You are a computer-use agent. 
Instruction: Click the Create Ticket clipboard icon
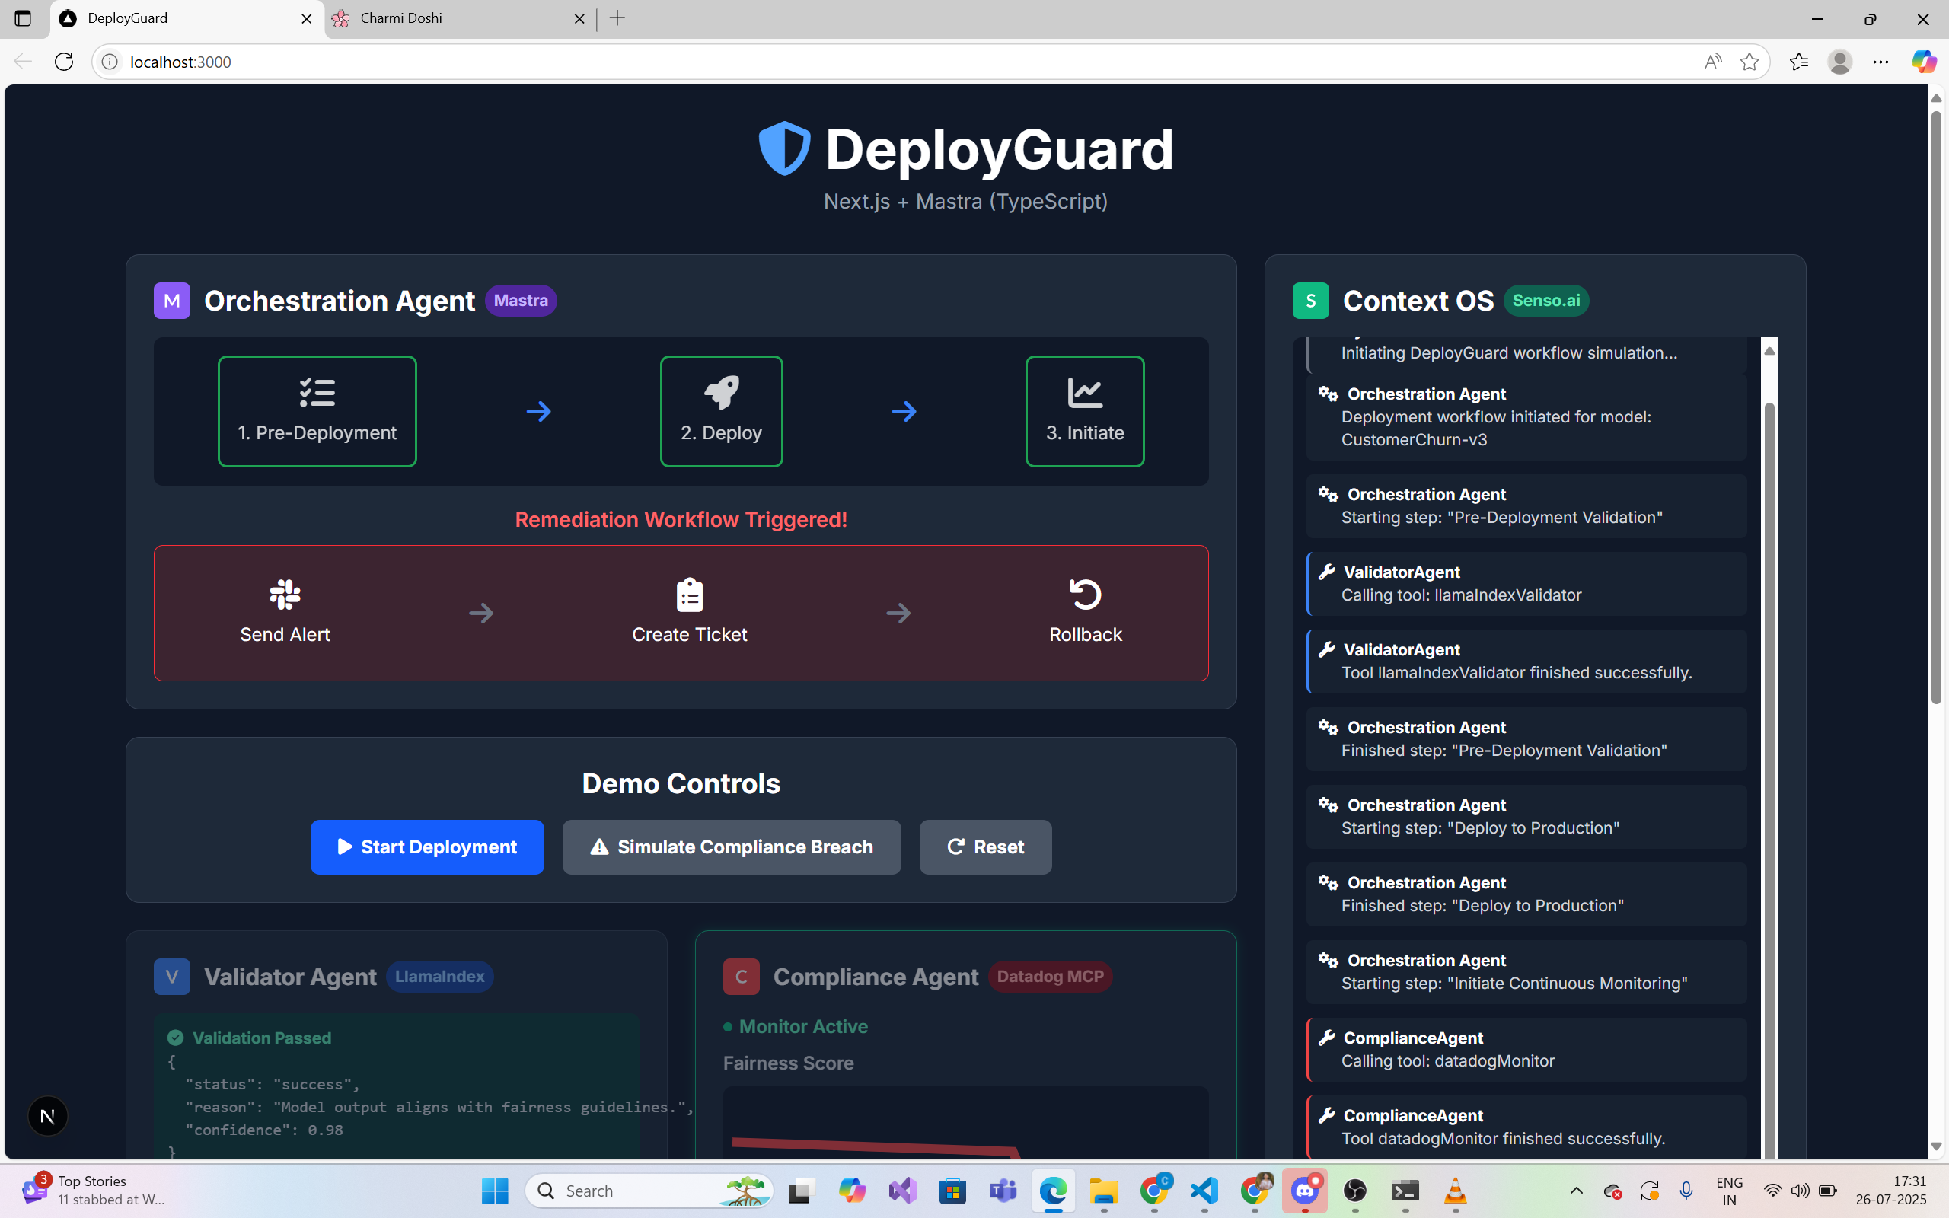pyautogui.click(x=690, y=595)
